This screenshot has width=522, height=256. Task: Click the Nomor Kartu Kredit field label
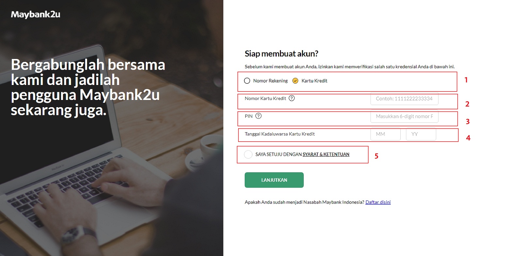pyautogui.click(x=265, y=98)
